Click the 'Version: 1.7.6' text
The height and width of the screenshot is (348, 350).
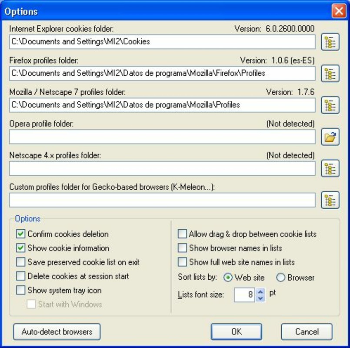tap(290, 92)
